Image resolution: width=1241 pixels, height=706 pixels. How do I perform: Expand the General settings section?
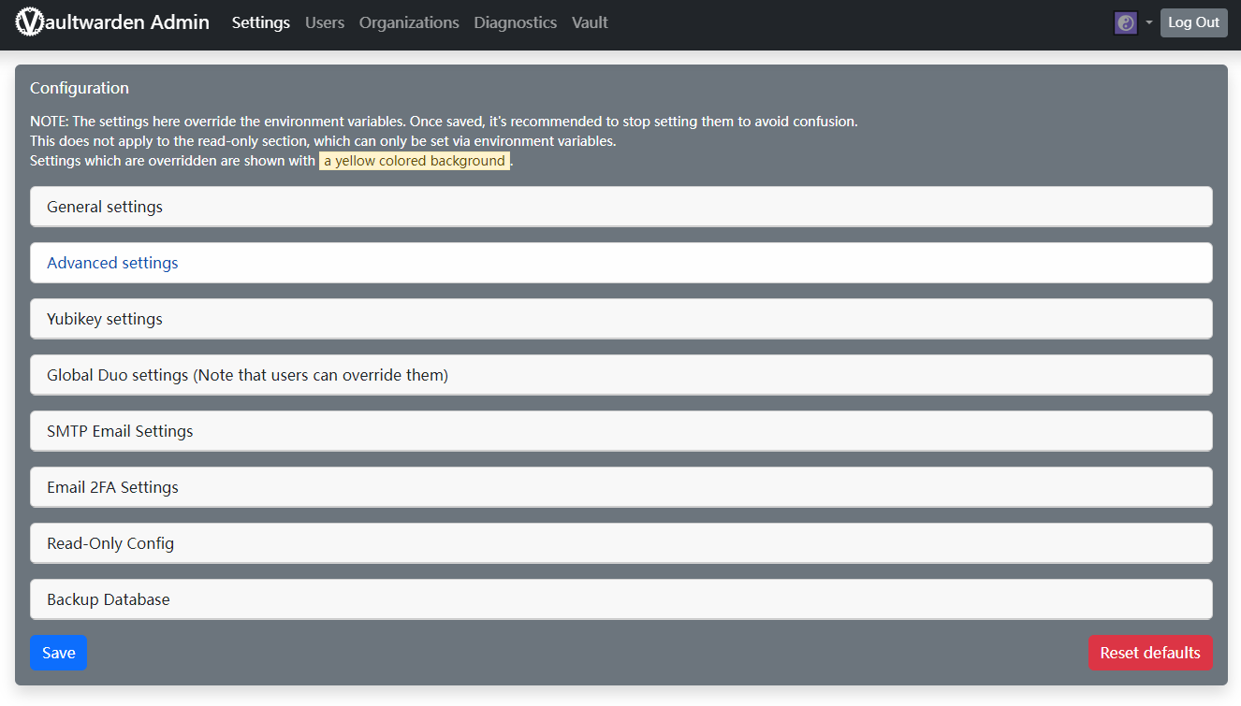click(621, 207)
